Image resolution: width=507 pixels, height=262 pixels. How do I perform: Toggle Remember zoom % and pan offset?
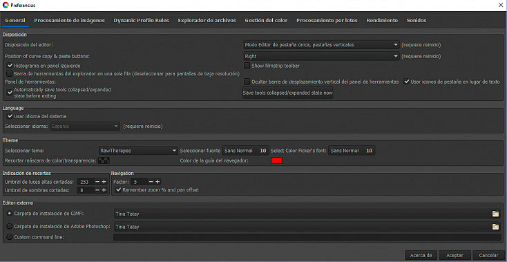pyautogui.click(x=118, y=190)
